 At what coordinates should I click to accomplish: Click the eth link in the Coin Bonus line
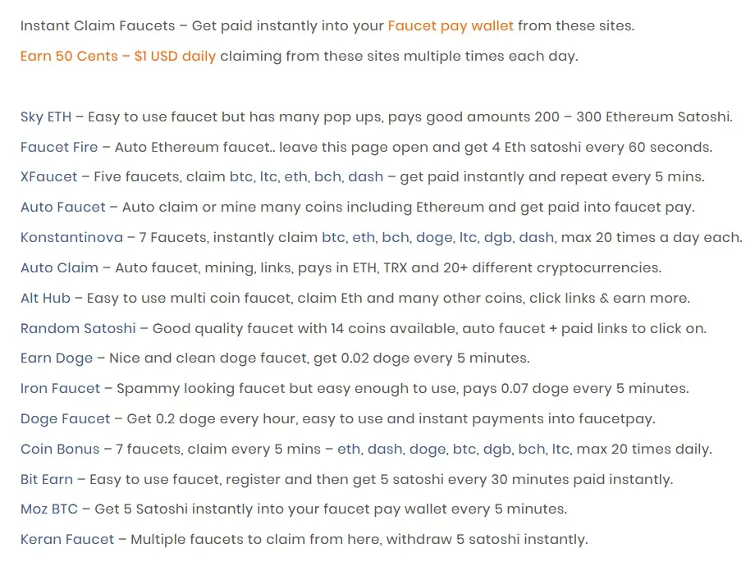tap(349, 450)
